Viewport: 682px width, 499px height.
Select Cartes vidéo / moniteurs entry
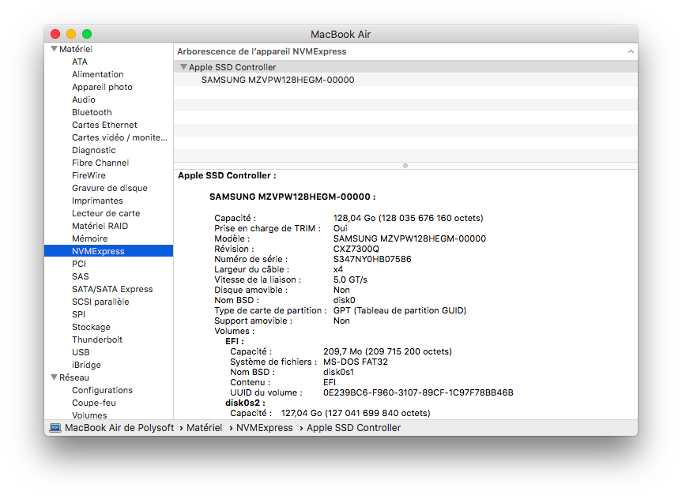[x=119, y=137]
